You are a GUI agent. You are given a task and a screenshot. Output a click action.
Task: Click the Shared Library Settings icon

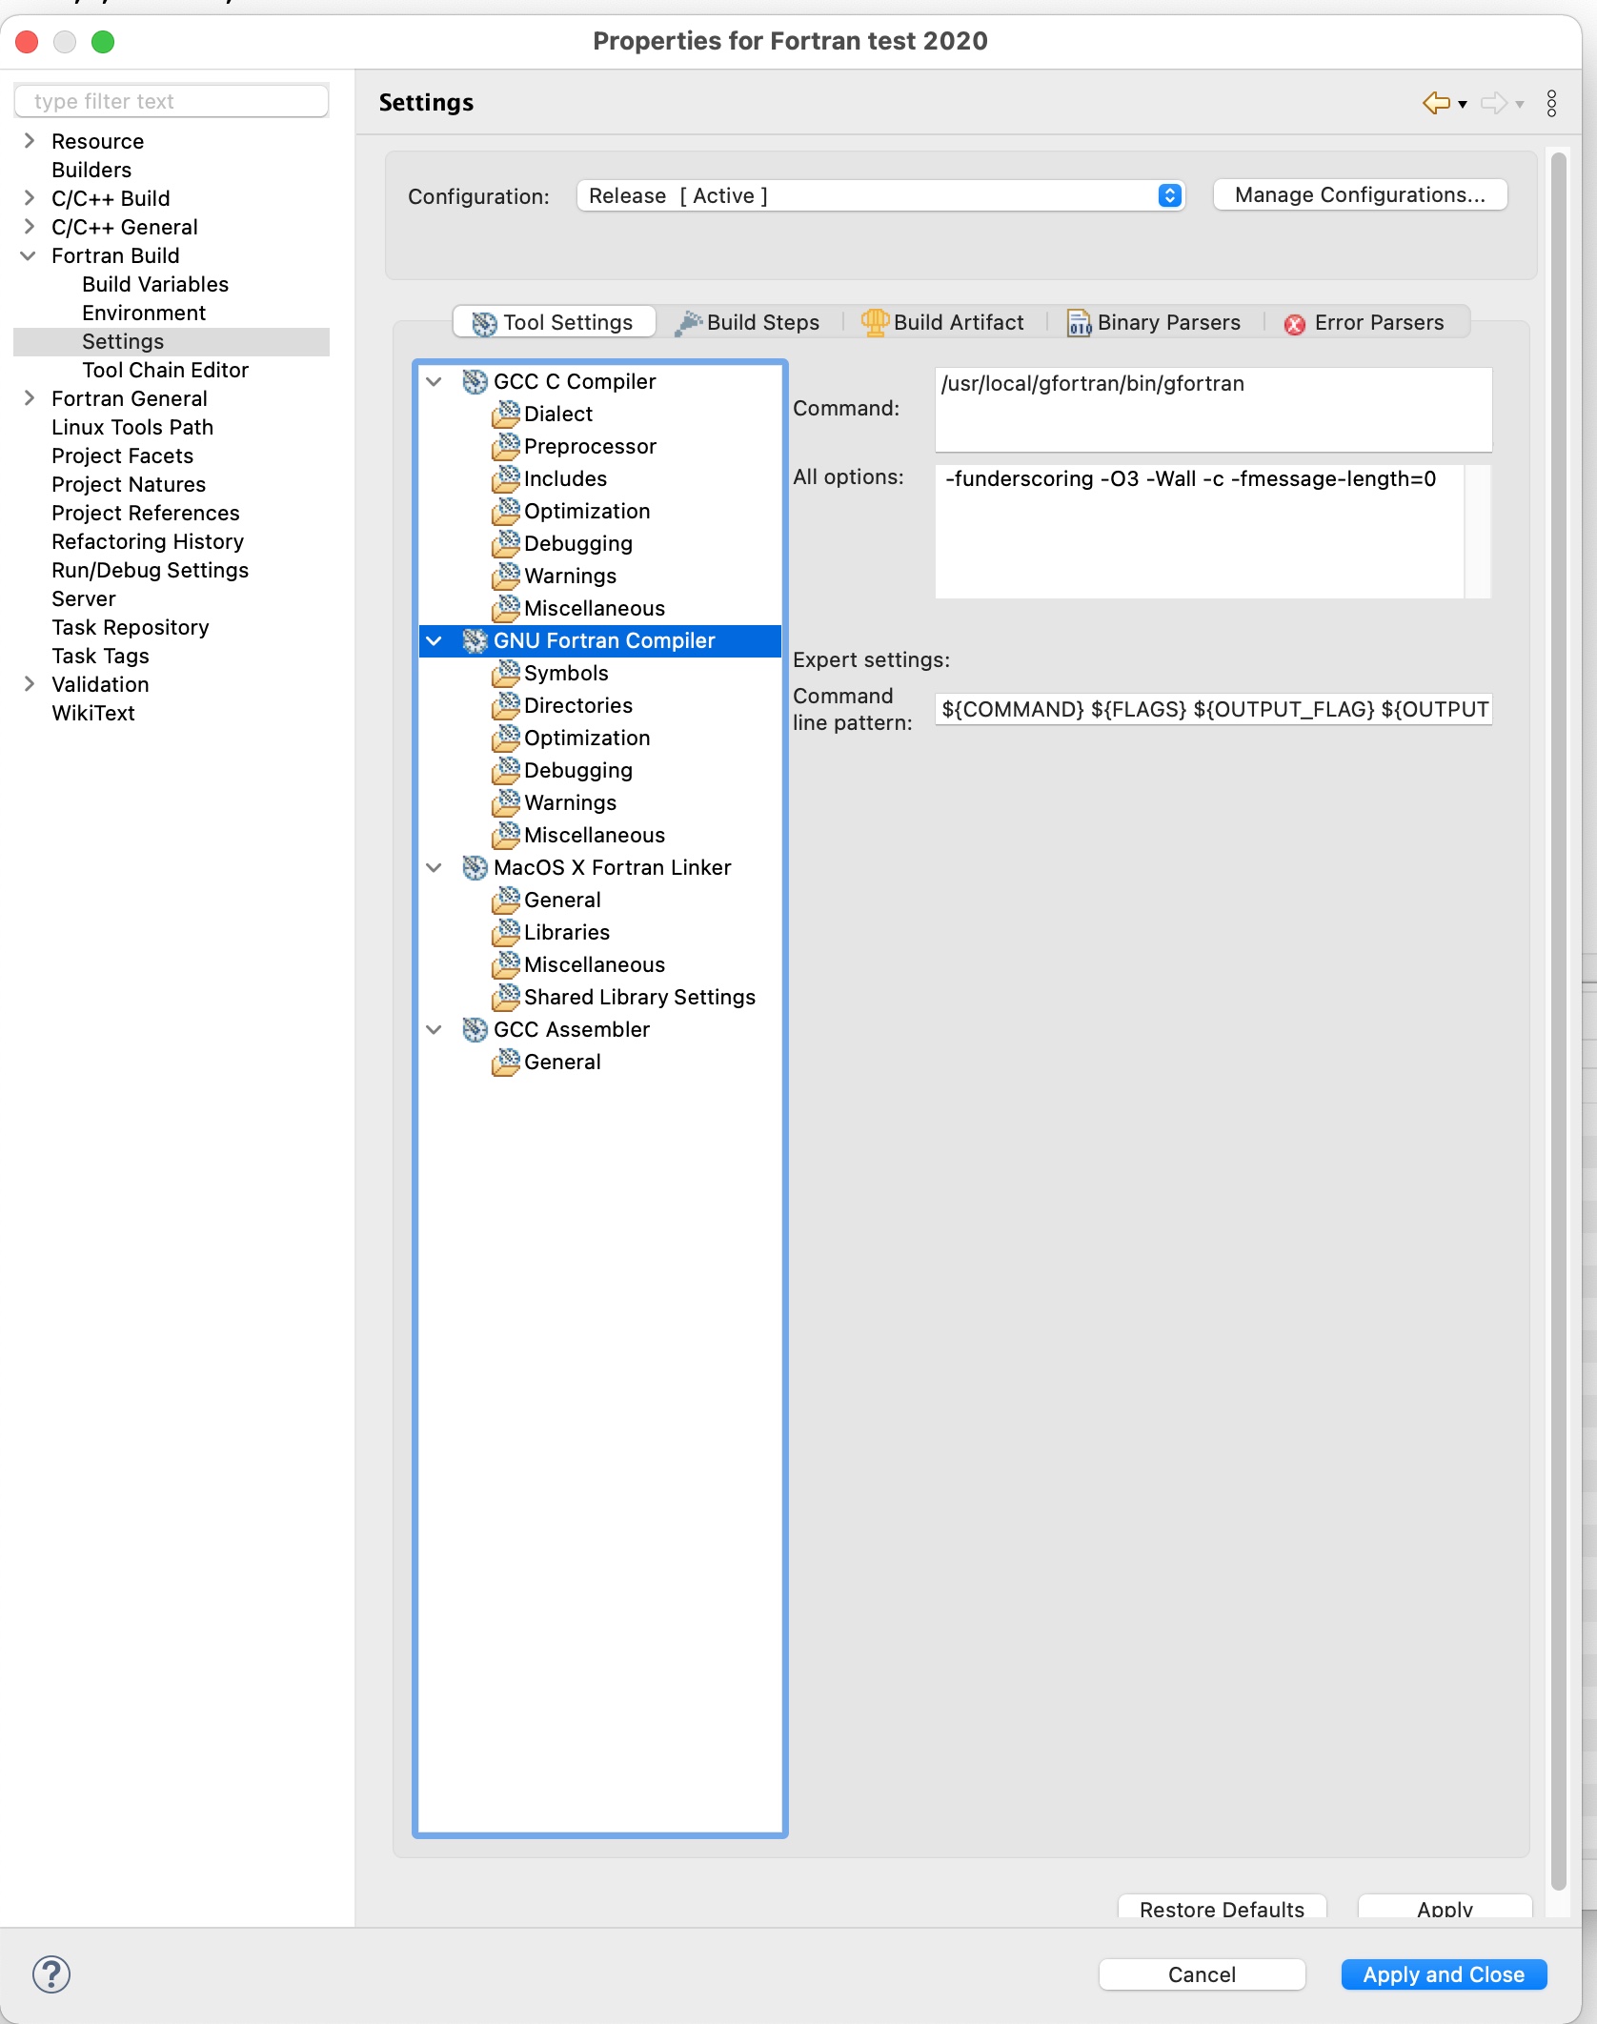point(506,997)
